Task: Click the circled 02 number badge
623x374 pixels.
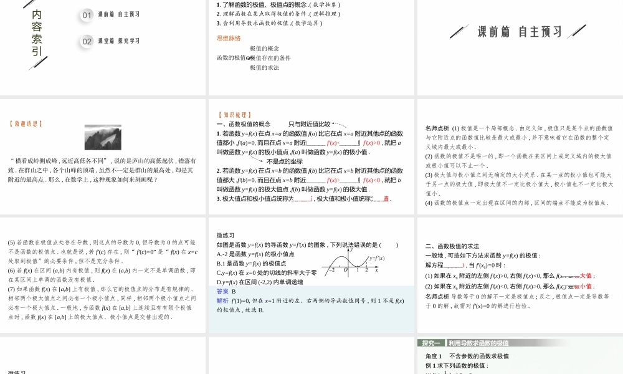Action: [x=87, y=41]
